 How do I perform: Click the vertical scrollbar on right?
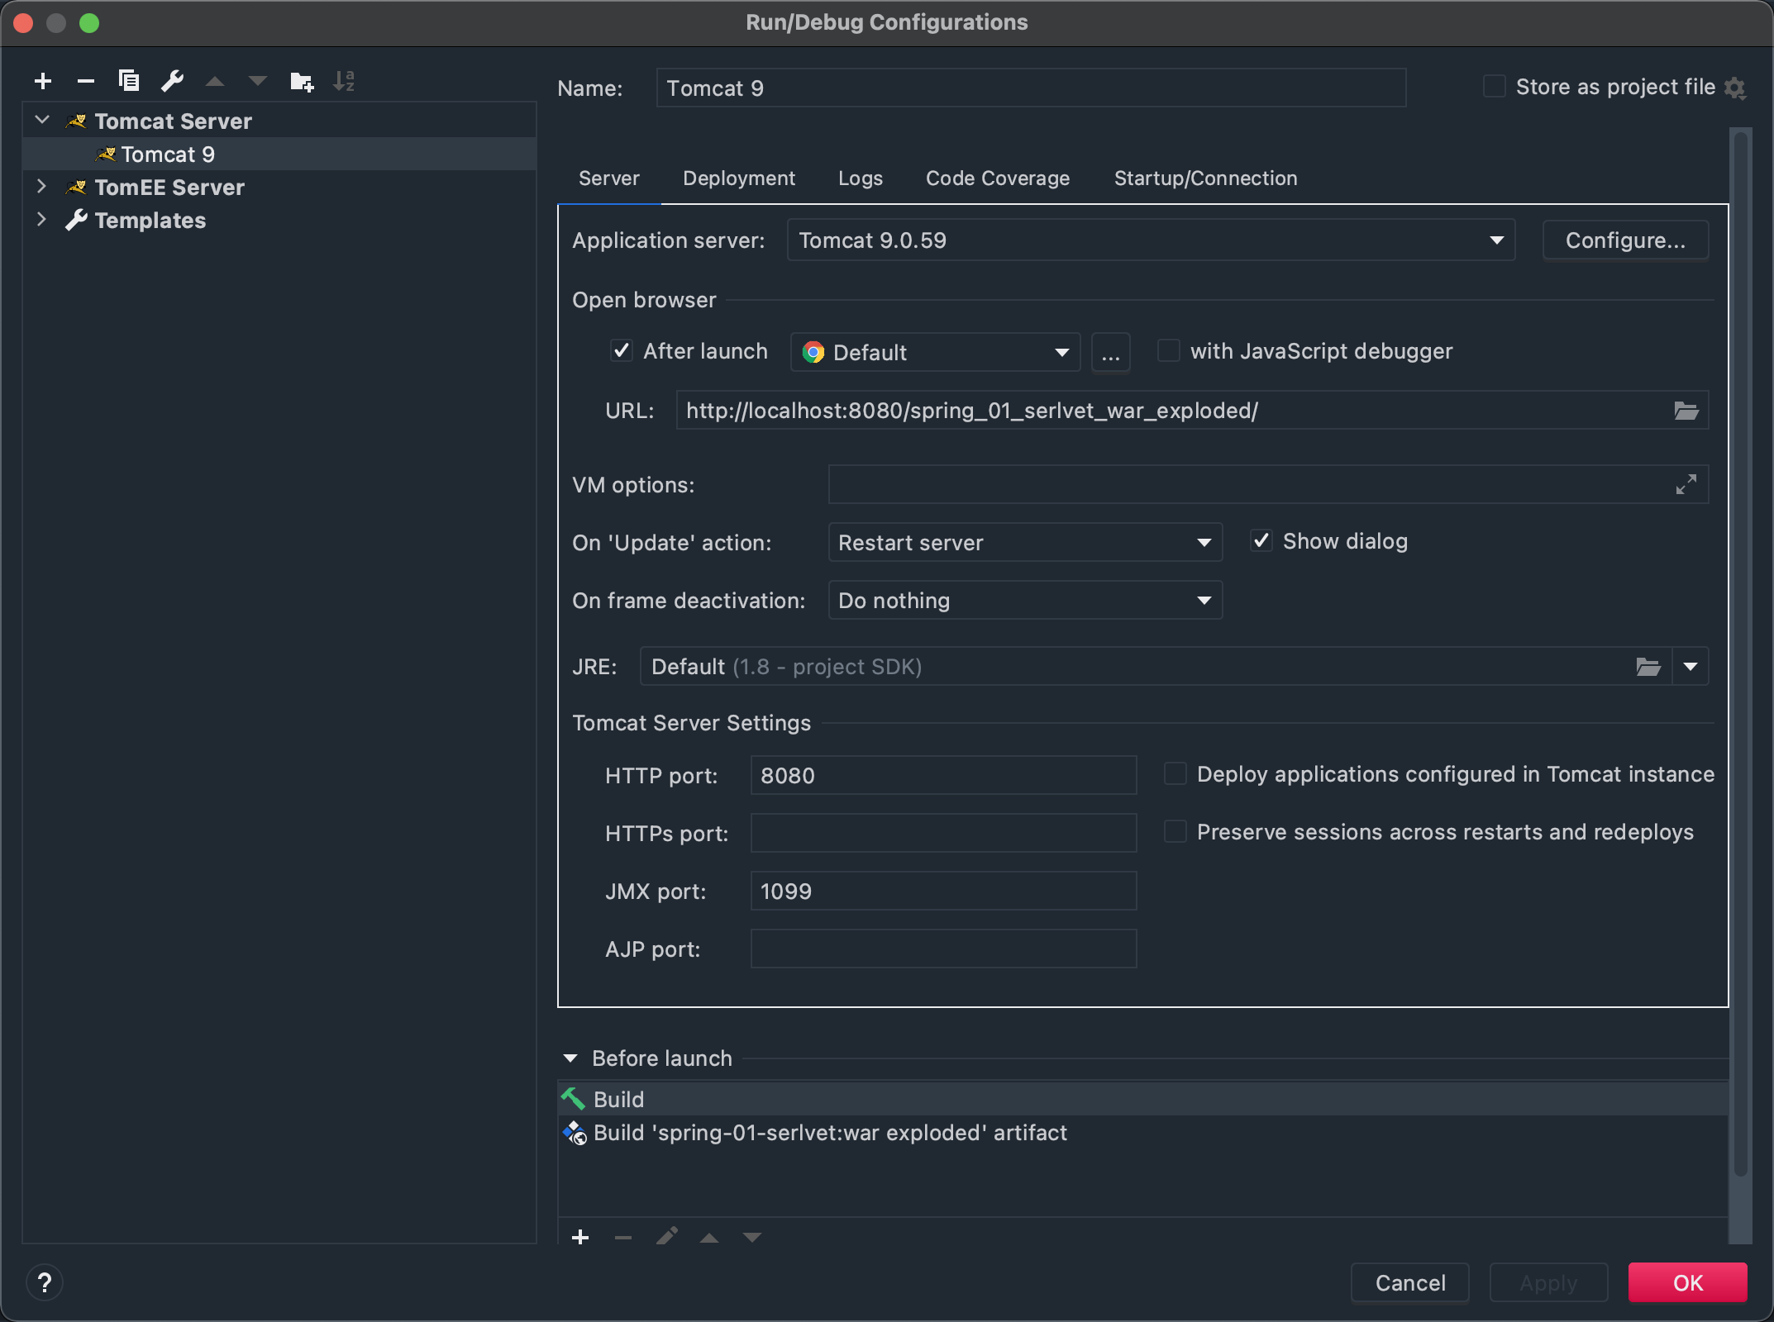(1741, 653)
